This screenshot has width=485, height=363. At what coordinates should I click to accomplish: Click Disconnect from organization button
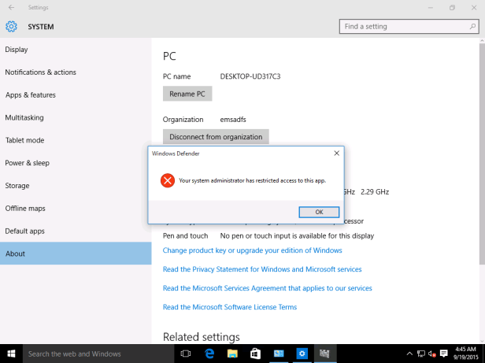216,137
